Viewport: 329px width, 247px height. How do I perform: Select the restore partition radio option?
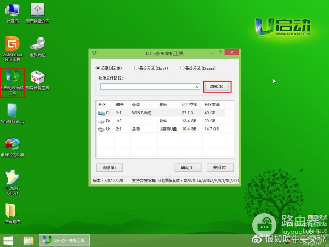[109, 68]
